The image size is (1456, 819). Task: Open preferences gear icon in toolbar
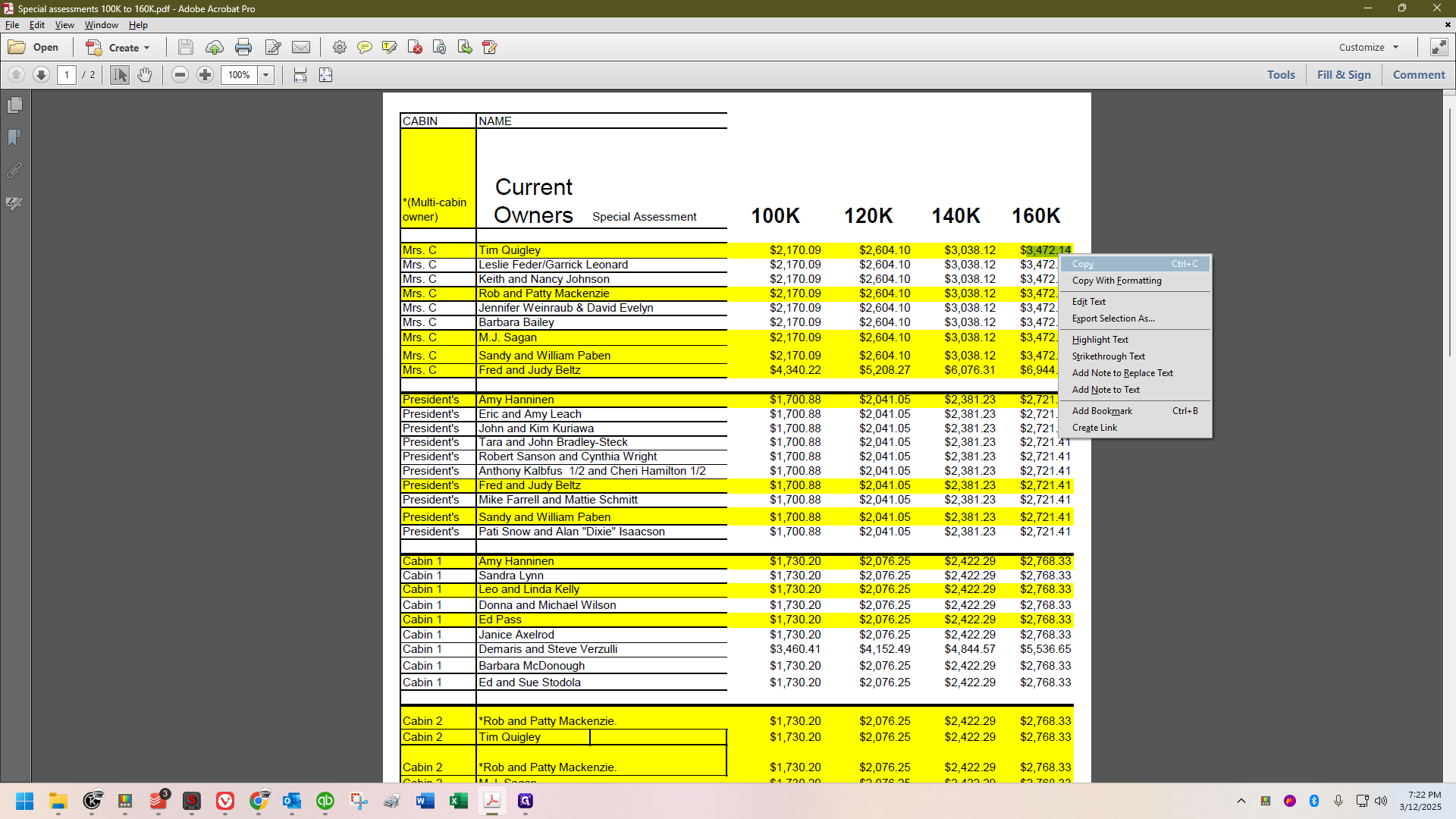(340, 47)
